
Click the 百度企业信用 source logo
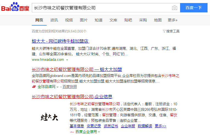click(x=72, y=132)
